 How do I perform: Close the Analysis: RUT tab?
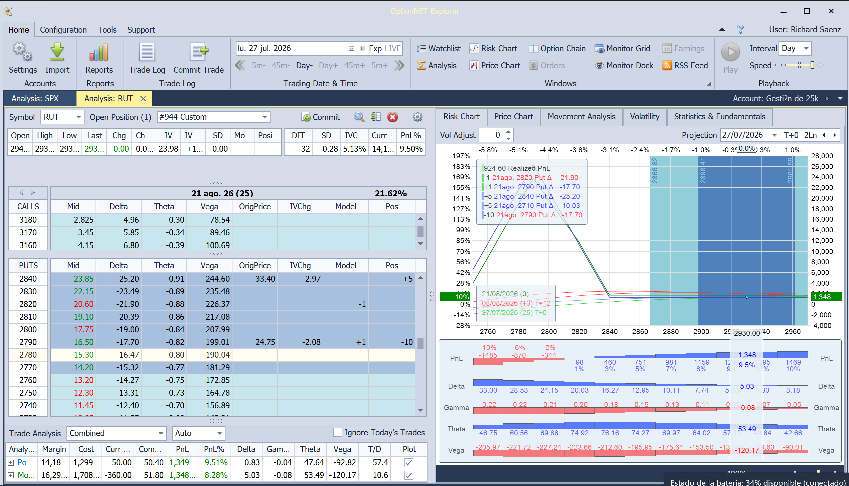click(x=143, y=98)
